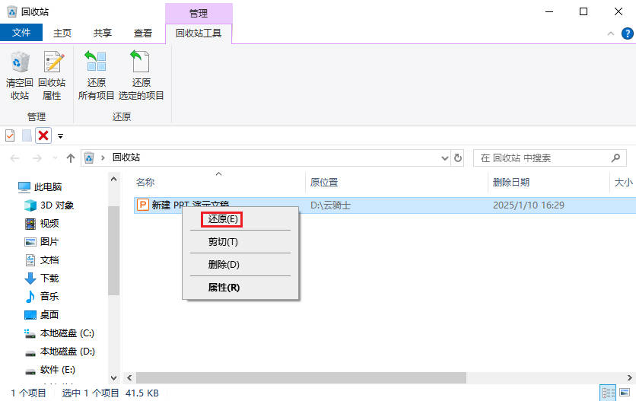Click the Empty Recycle Bin (清空回收站) icon
Screen dimensions: 636x401
[19, 75]
